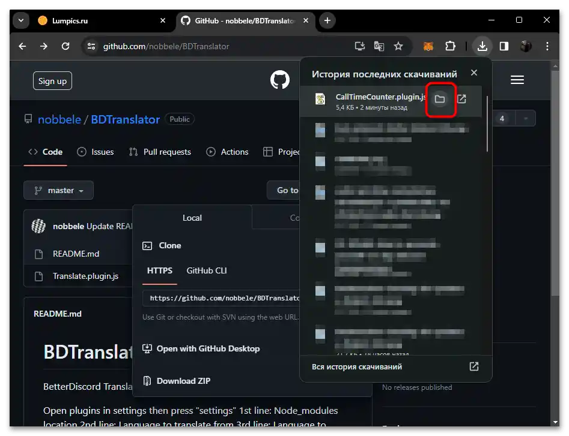Select GitHub CLI clone option
The image size is (569, 436).
click(207, 271)
